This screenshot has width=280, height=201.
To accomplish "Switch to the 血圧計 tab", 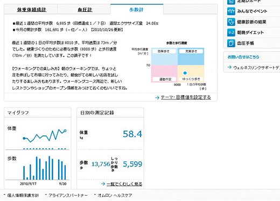I will click(85, 10).
